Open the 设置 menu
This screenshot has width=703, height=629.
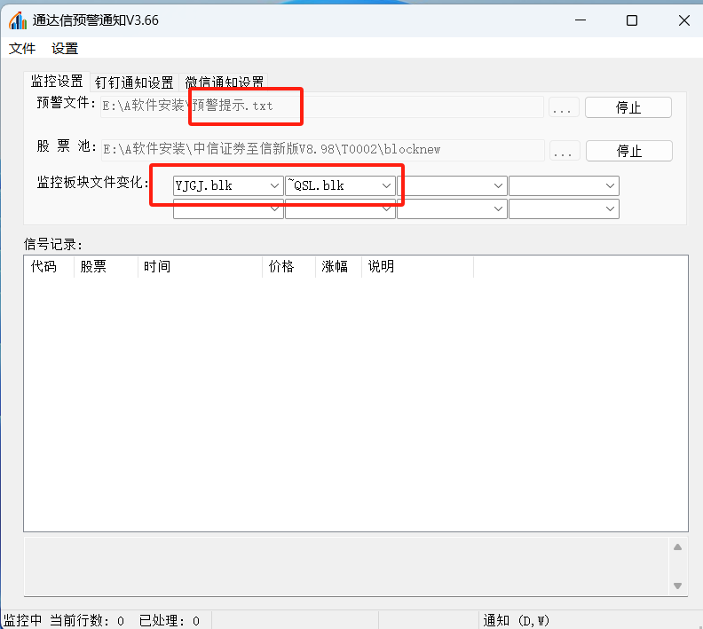coord(65,49)
